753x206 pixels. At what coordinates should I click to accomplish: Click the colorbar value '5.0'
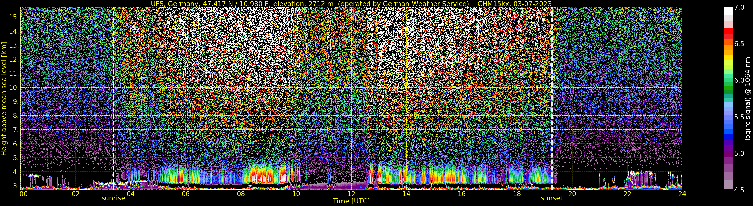739,153
